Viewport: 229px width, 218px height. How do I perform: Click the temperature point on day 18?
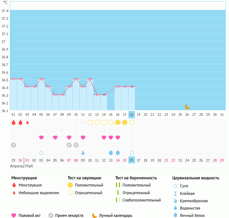point(132,86)
